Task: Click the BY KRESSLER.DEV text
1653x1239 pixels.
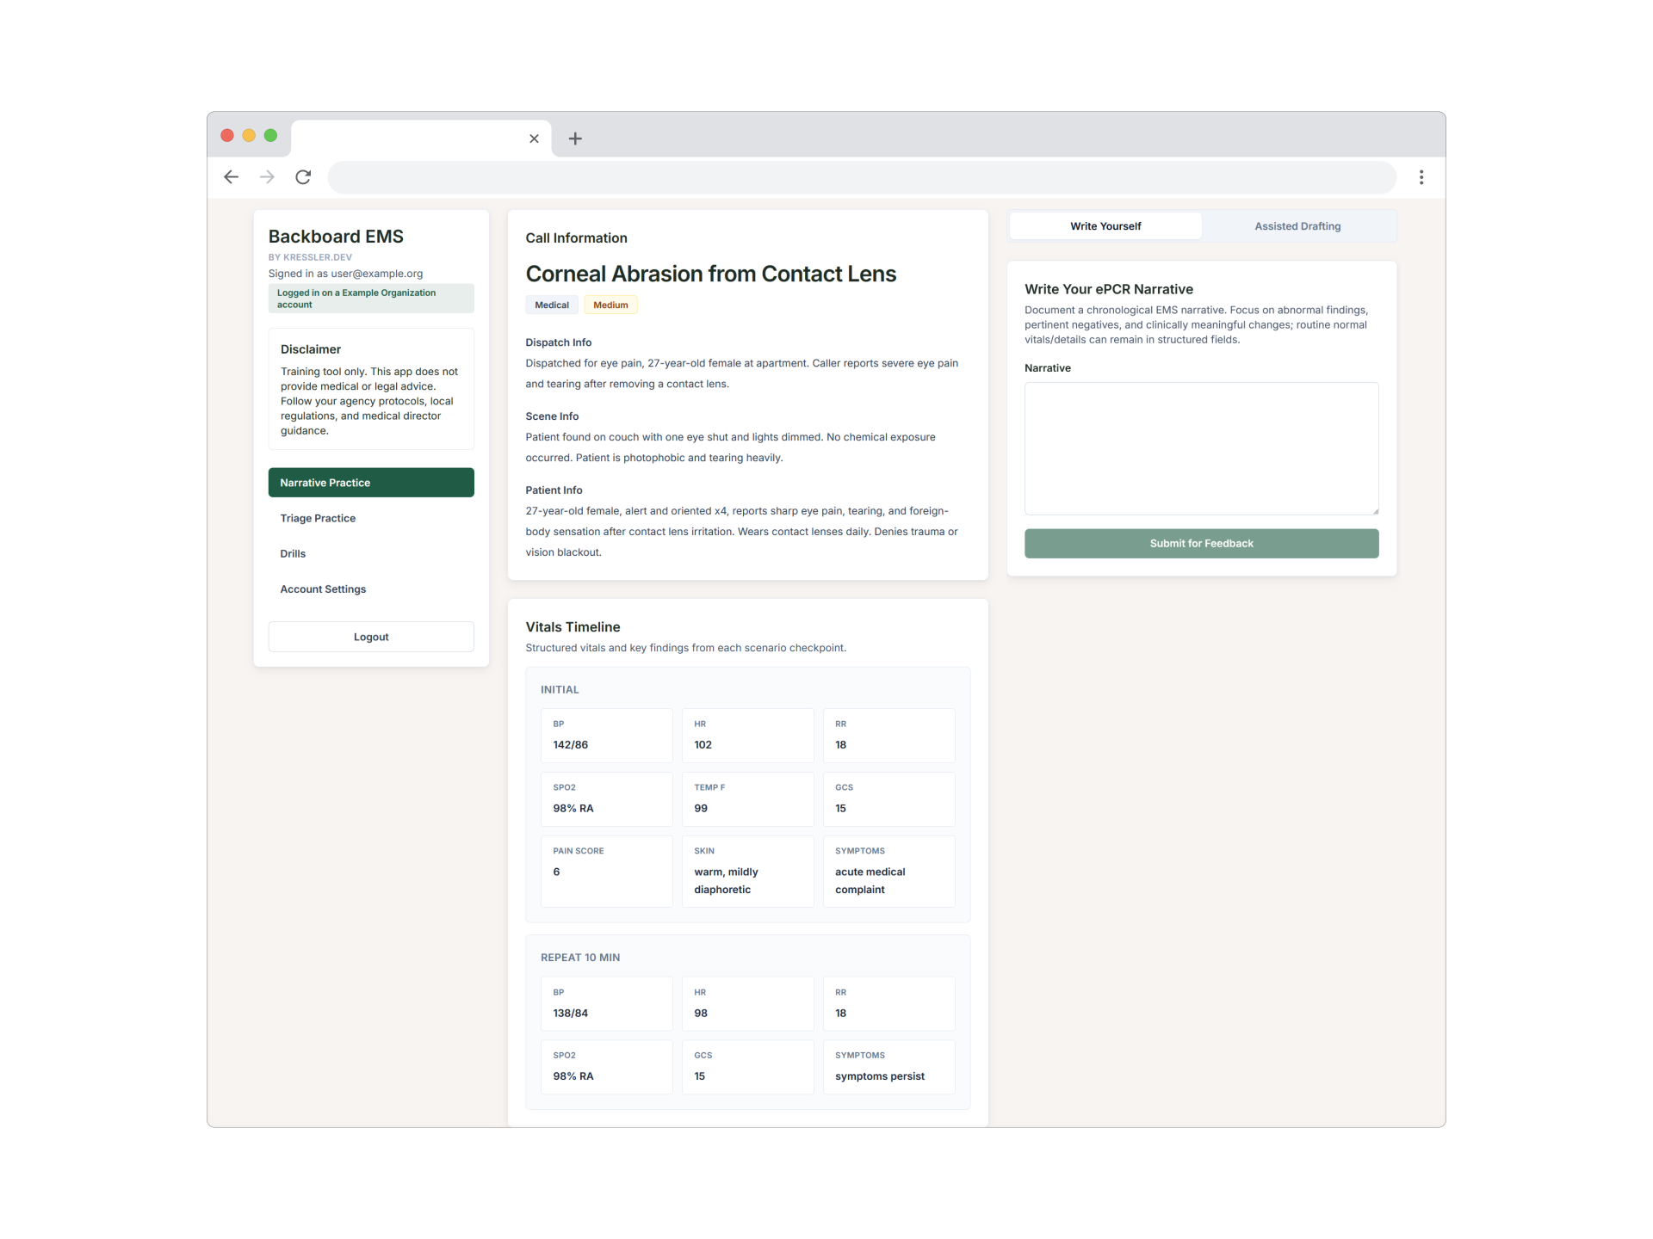Action: [x=310, y=257]
